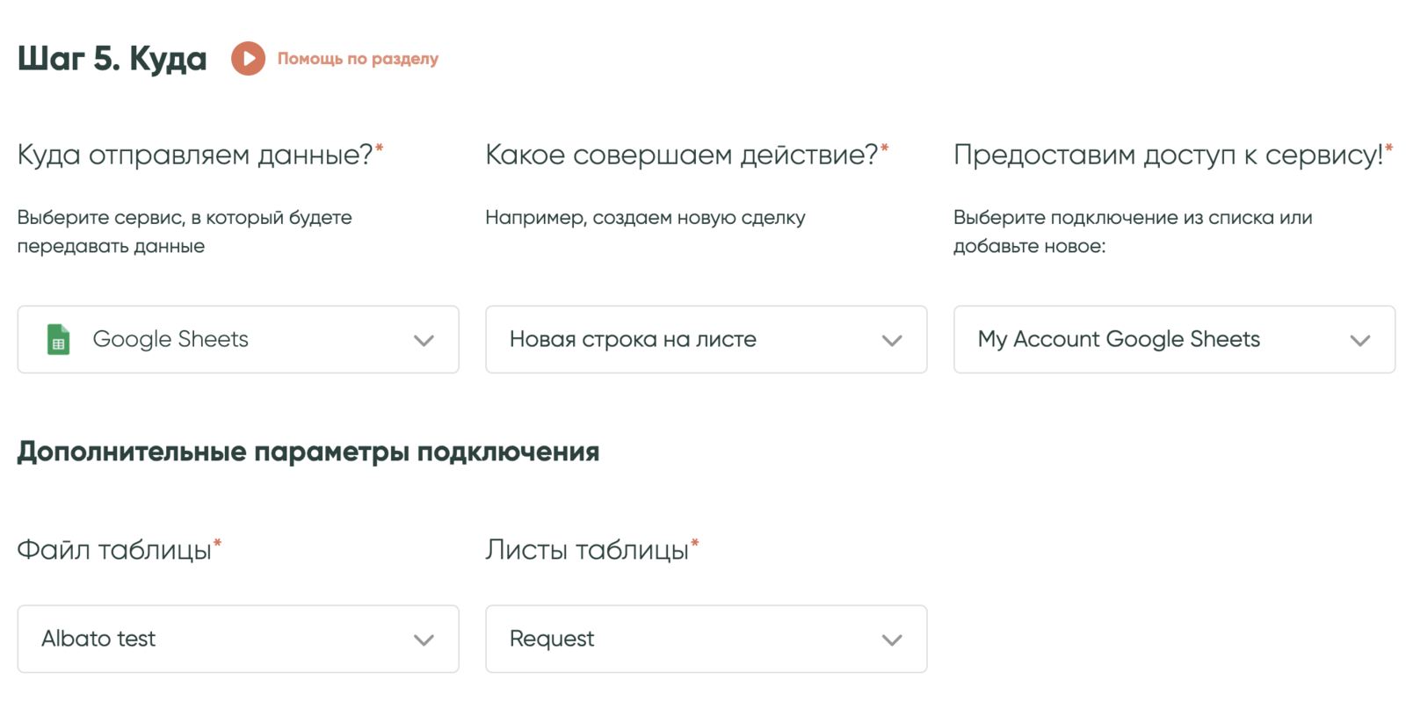Viewport: 1406px width, 716px height.
Task: Open the Google Sheets service dropdown
Action: (x=237, y=340)
